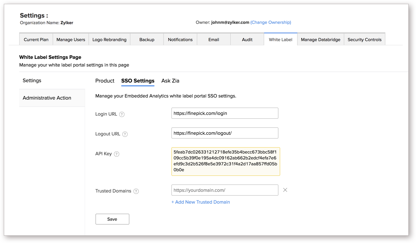
Task: Open the Manage Databridge tab
Action: click(320, 39)
